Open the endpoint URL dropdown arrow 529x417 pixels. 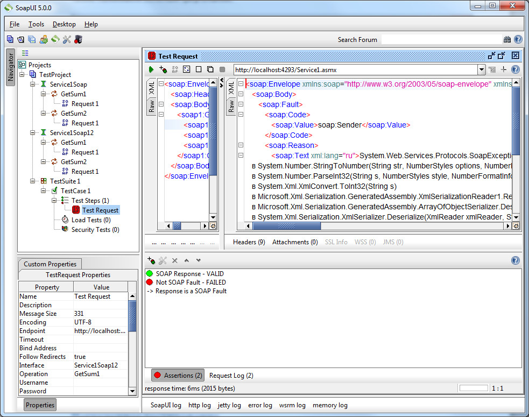click(482, 70)
